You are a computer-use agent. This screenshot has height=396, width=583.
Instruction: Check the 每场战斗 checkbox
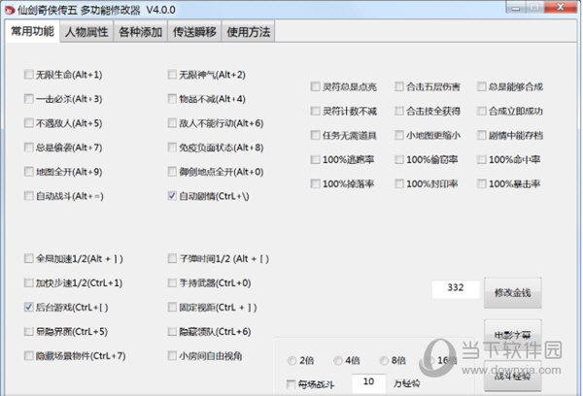coord(291,383)
